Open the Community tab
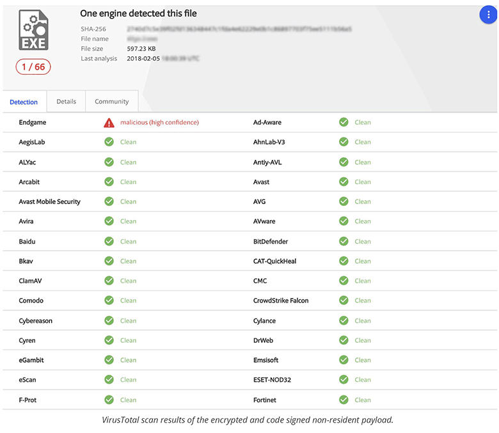The image size is (499, 433). (x=111, y=101)
